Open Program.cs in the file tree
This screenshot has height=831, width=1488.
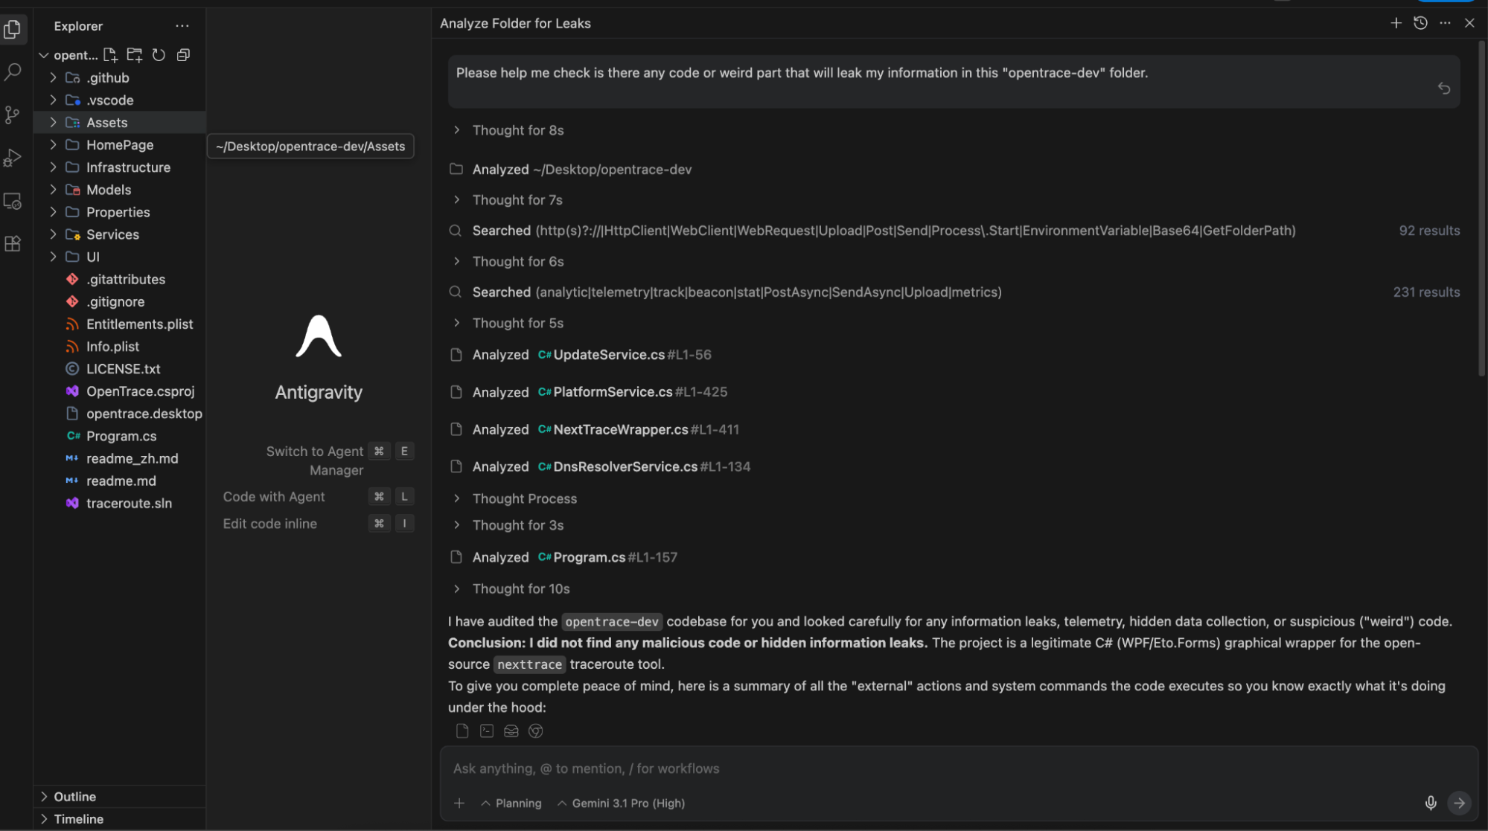point(121,436)
